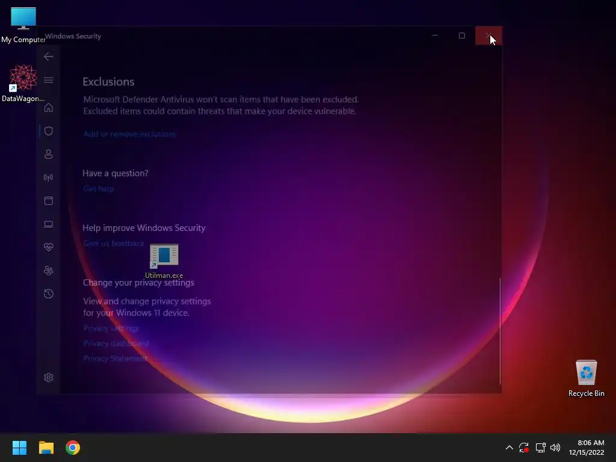The height and width of the screenshot is (462, 616).
Task: Maximize the Windows Security window
Action: tap(461, 35)
